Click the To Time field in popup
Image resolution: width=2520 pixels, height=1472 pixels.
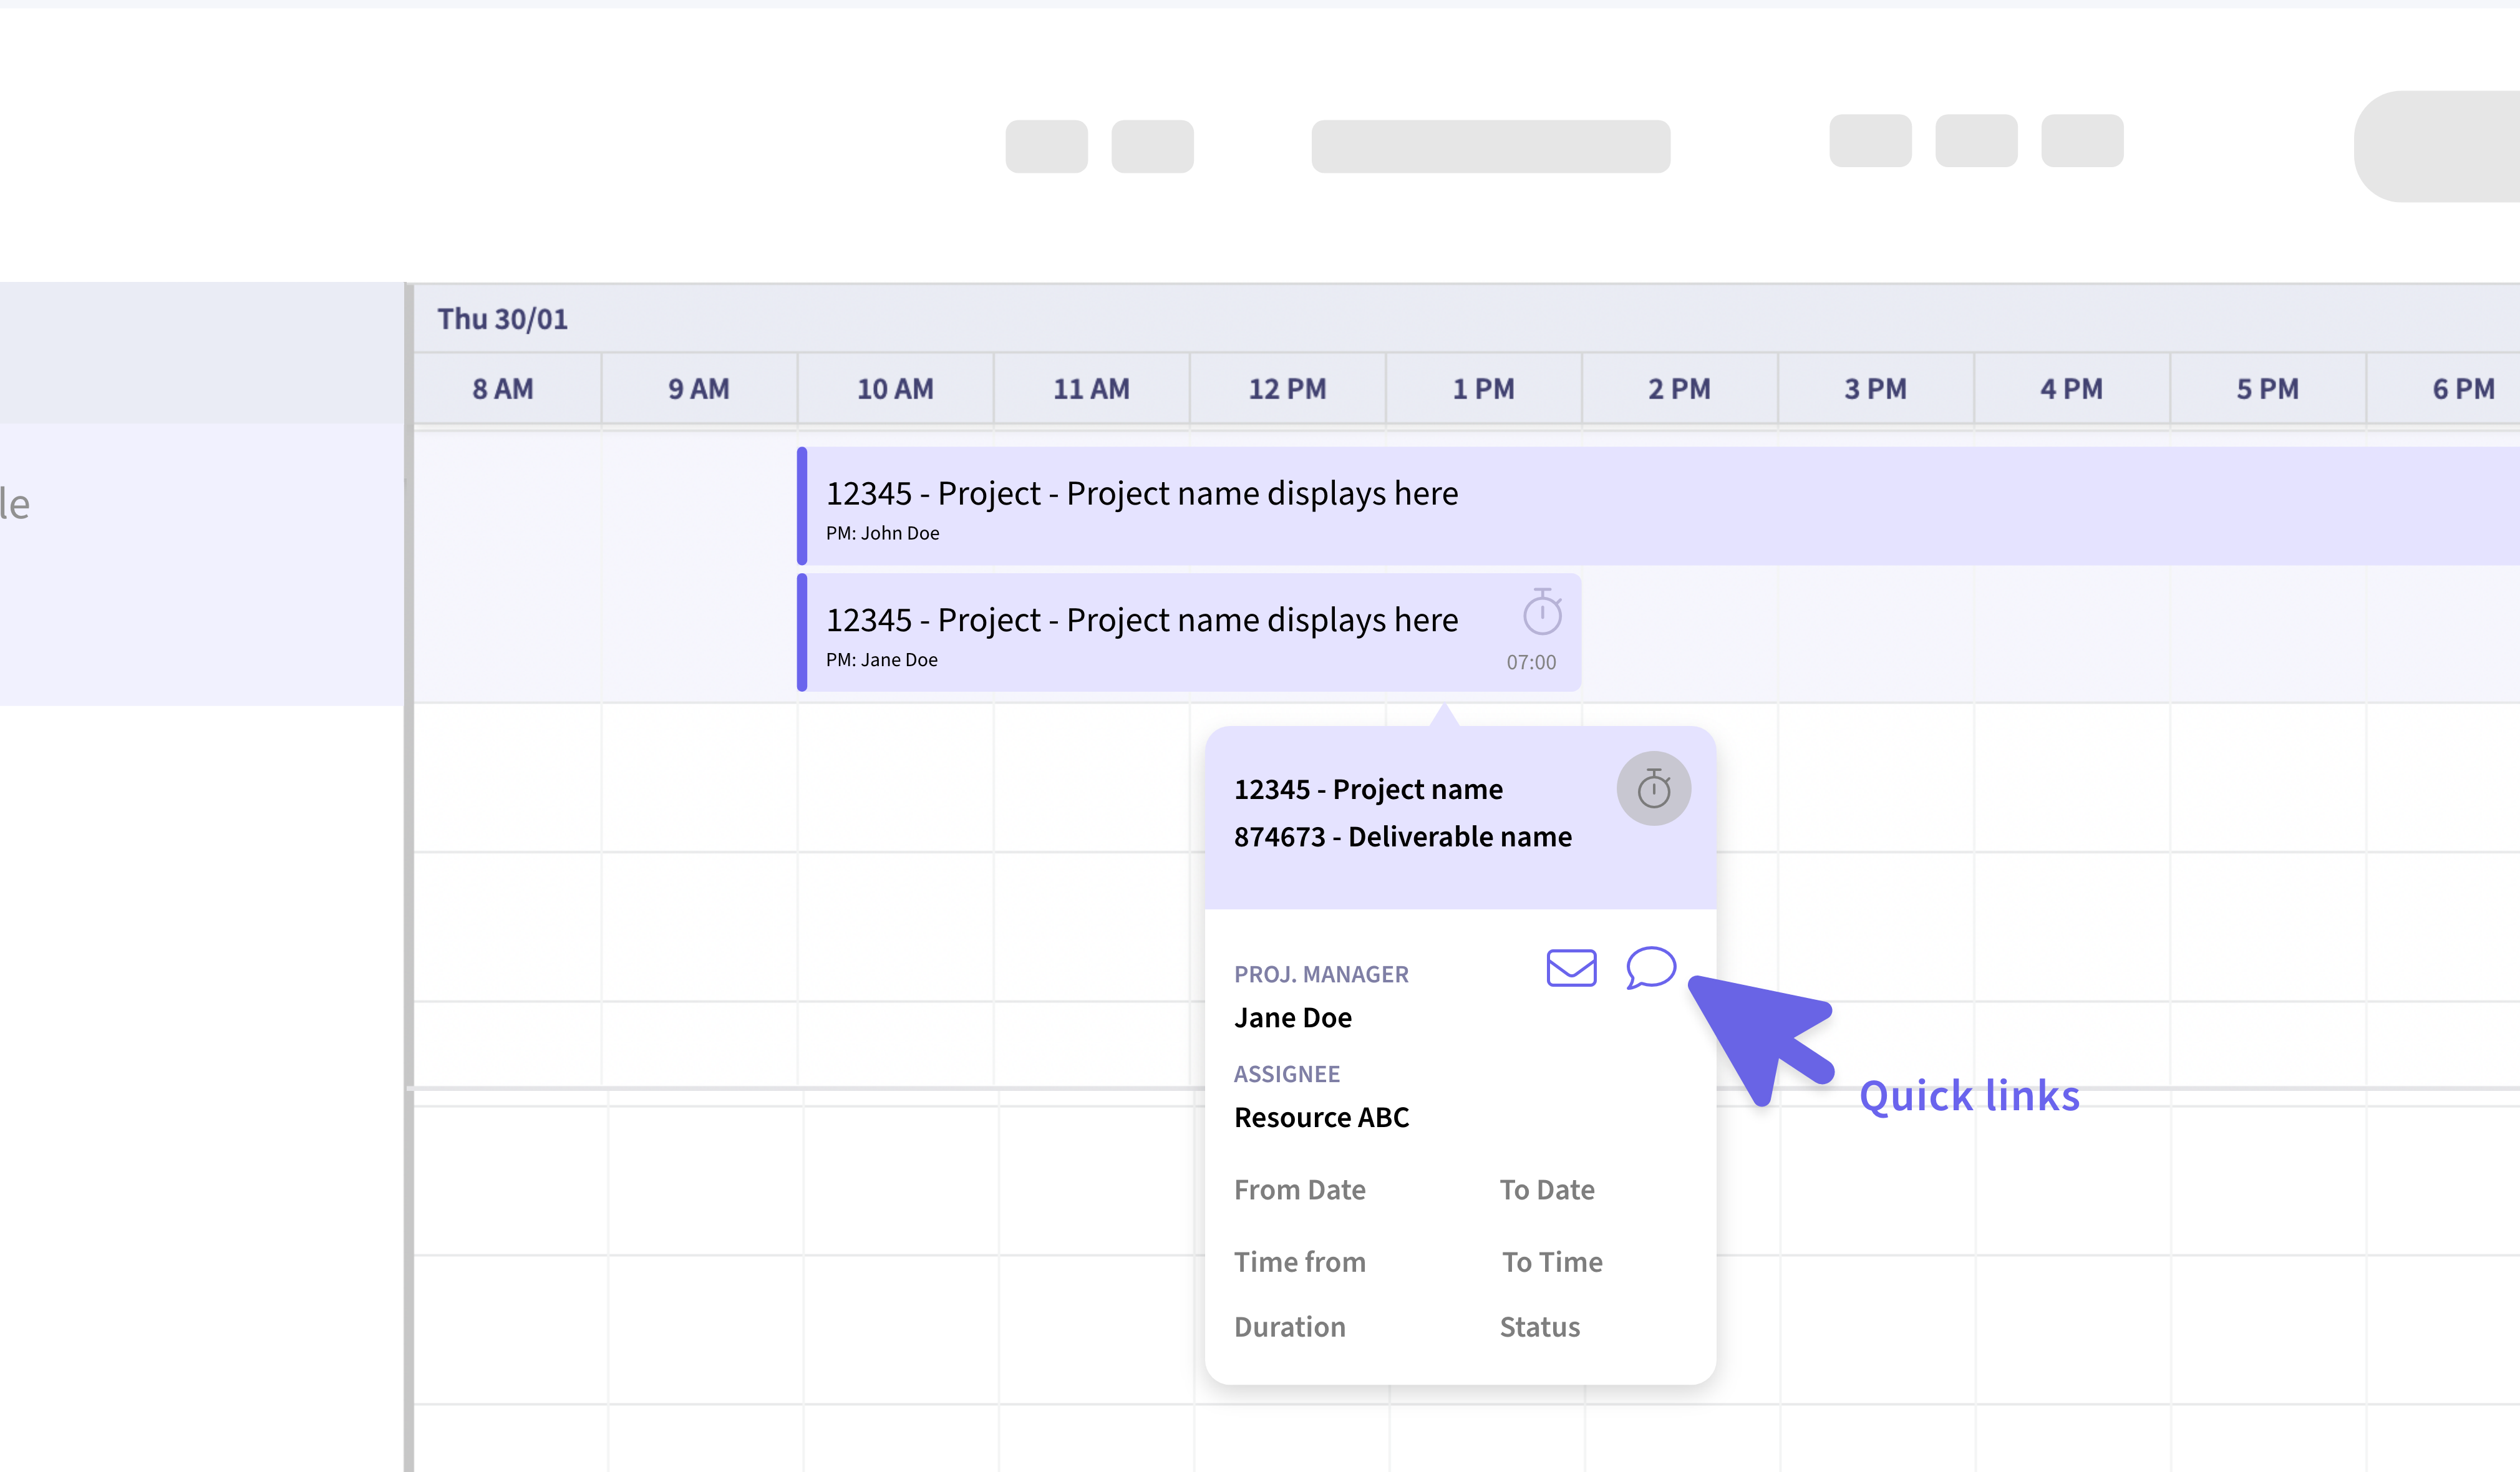[1551, 1262]
